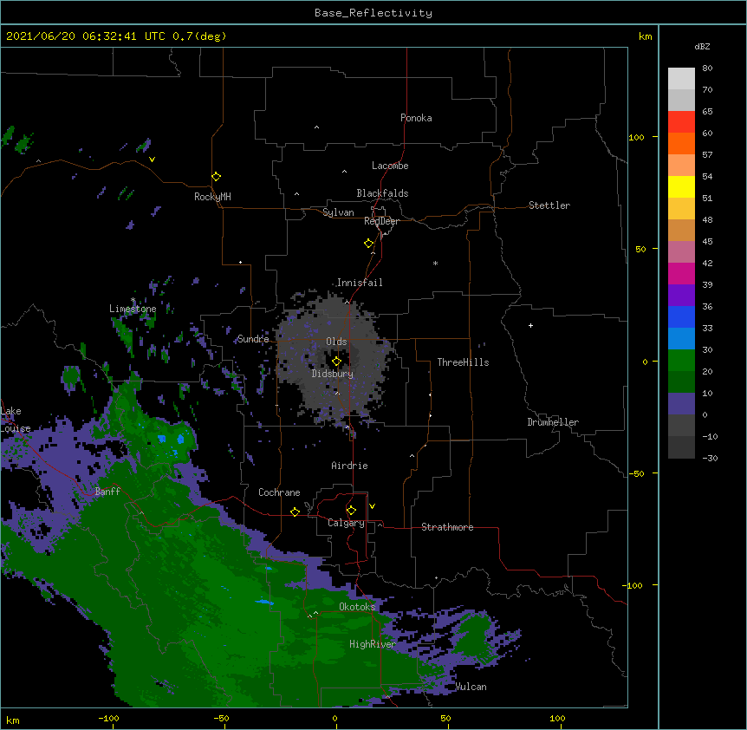The height and width of the screenshot is (730, 747).
Task: Click the Didsbury city label
Action: (333, 374)
